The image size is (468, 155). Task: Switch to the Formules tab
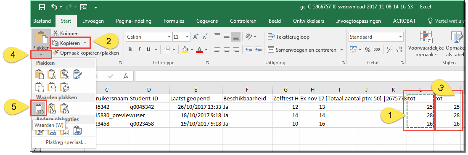[174, 21]
